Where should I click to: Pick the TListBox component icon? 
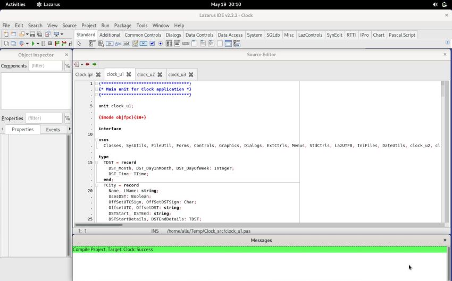[x=169, y=44]
